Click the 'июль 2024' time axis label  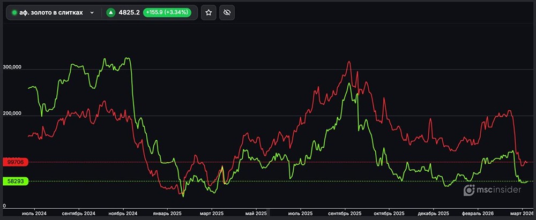point(34,214)
